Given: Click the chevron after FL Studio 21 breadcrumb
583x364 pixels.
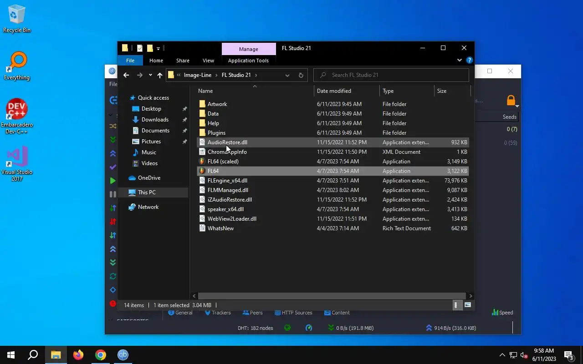Looking at the screenshot, I should 256,75.
